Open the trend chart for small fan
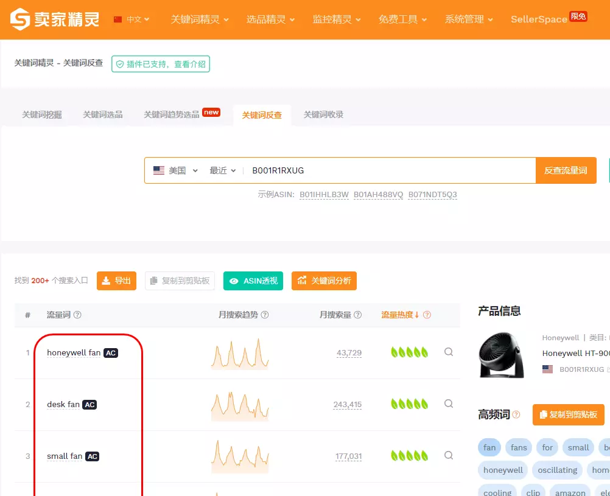610x496 pixels. pyautogui.click(x=240, y=456)
